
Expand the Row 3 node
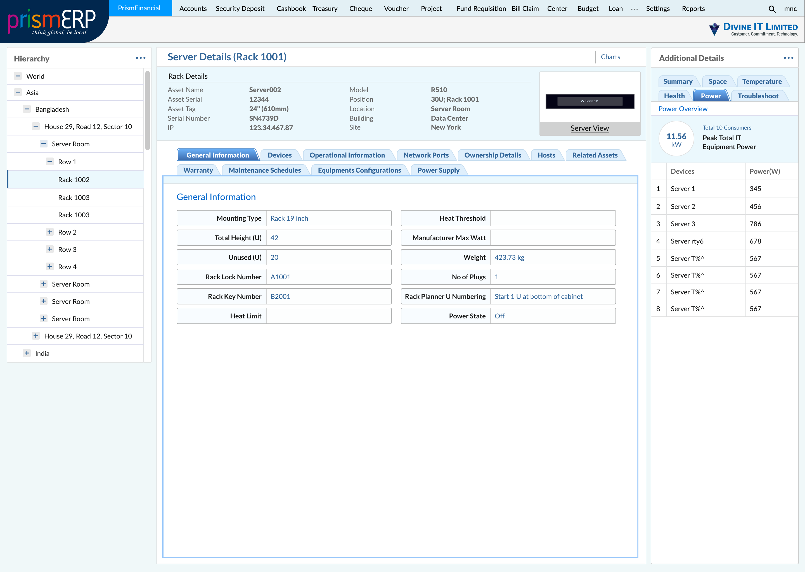pos(50,249)
